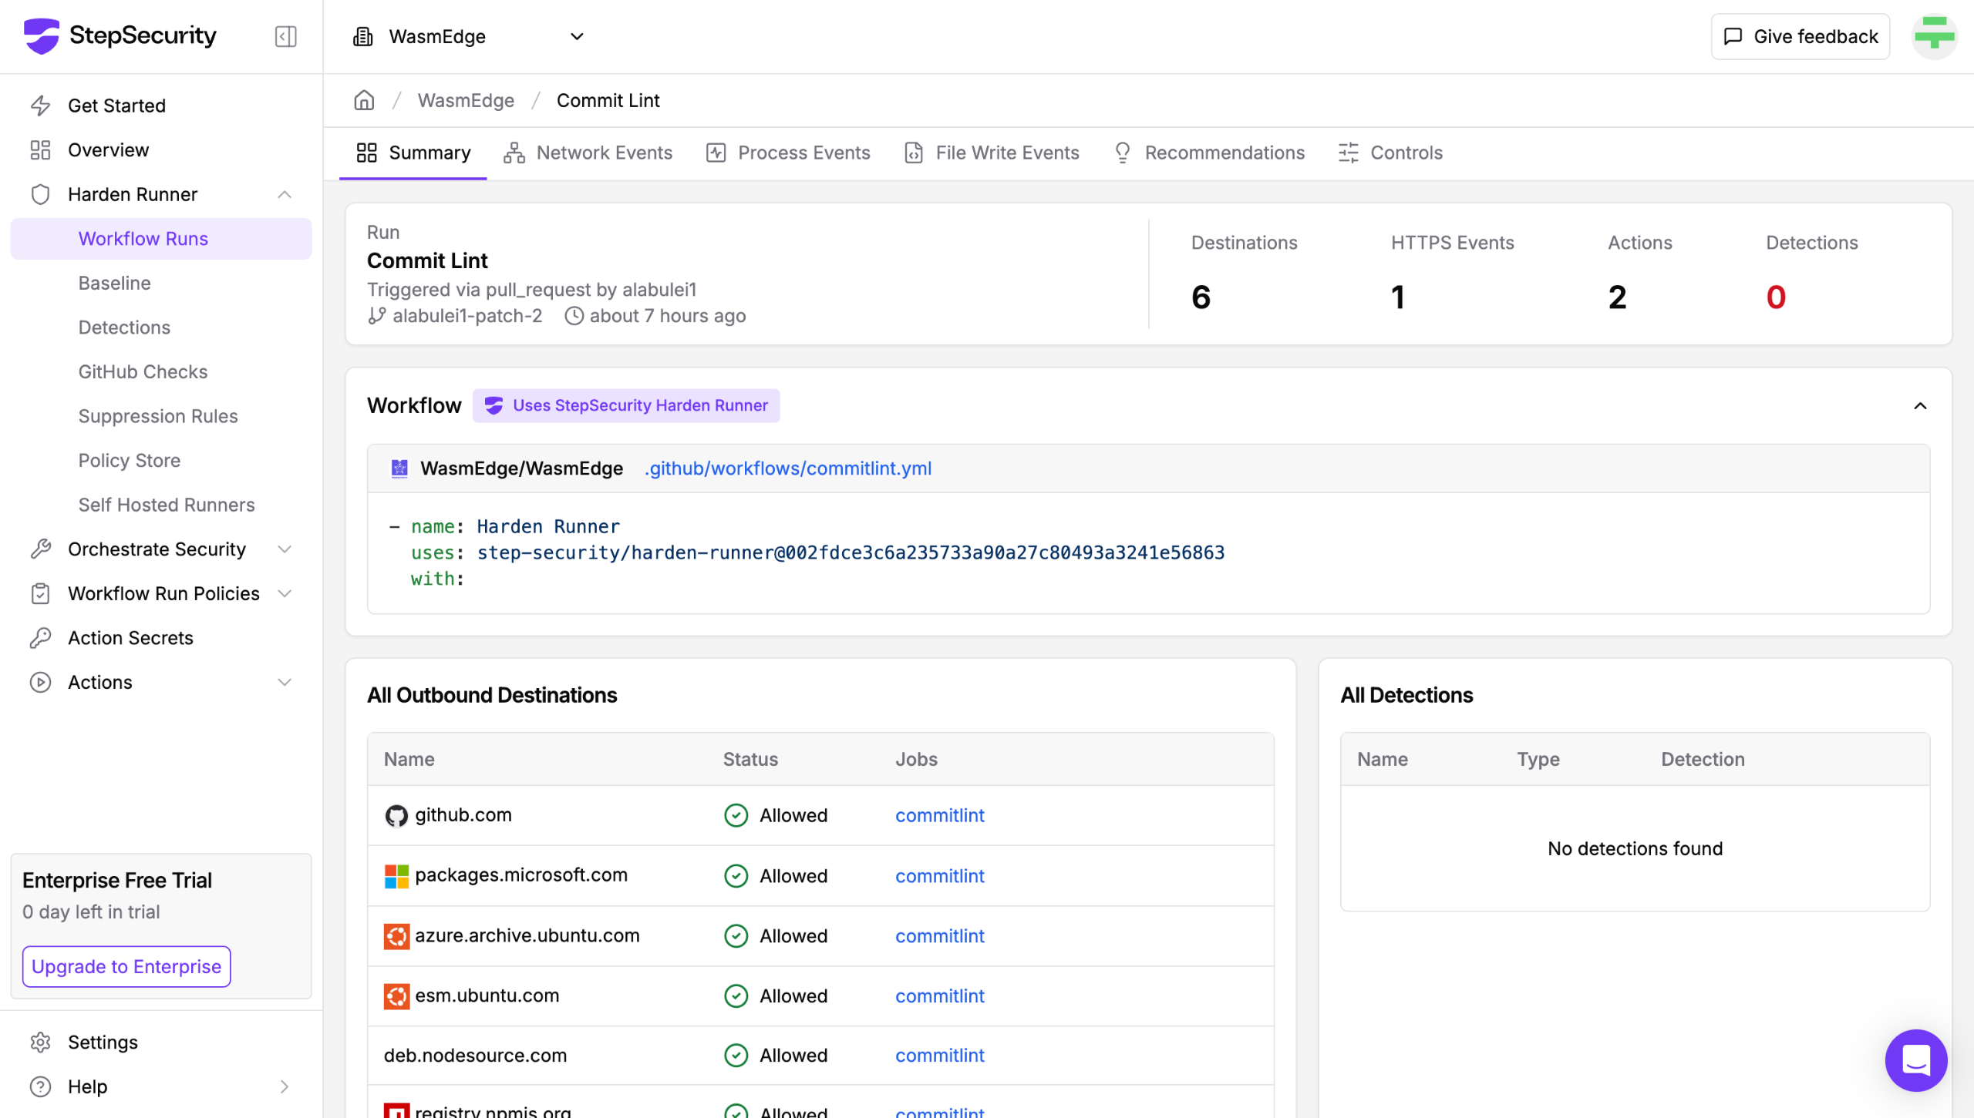Select Baseline in the sidebar
The height and width of the screenshot is (1118, 1974).
click(x=114, y=283)
